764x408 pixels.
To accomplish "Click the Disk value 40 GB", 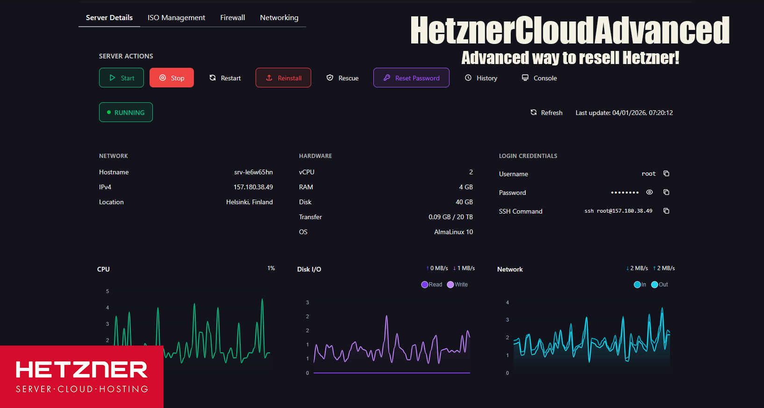I will (464, 202).
